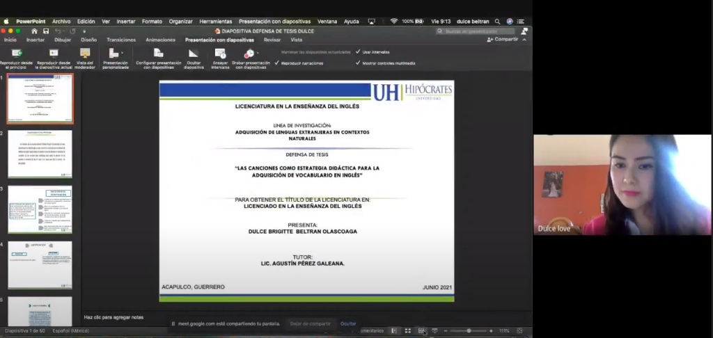Click Ocultar diapositiva icon
The width and height of the screenshot is (713, 338).
click(194, 54)
